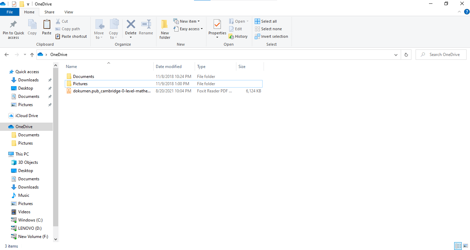Image resolution: width=470 pixels, height=250 pixels.
Task: Switch to Large icons view in status bar
Action: pos(466,246)
